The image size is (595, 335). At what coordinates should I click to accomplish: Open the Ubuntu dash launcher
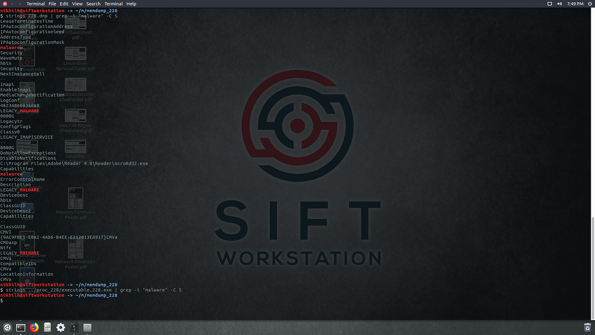tap(7, 327)
